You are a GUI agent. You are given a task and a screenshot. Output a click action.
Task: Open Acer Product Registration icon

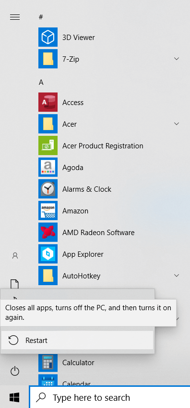coord(48,145)
